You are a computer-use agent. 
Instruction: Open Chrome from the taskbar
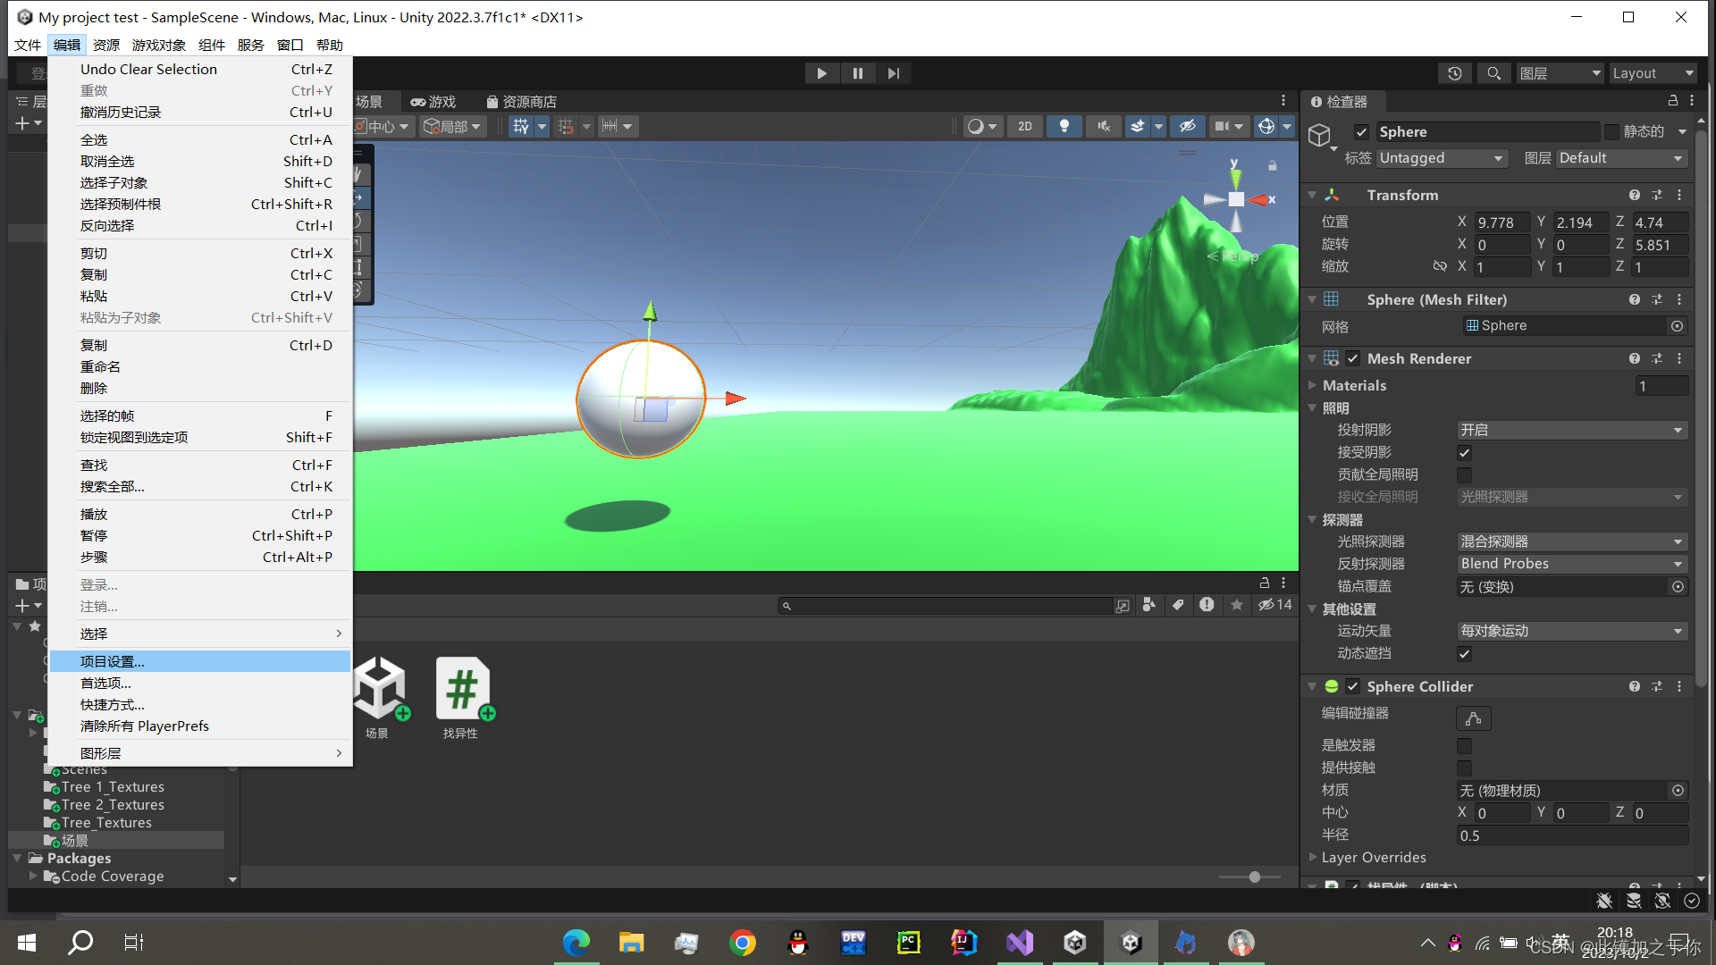point(742,943)
